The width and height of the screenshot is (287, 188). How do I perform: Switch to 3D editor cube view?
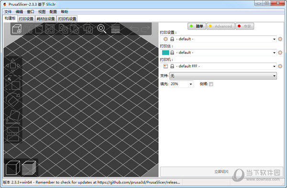click(12, 168)
